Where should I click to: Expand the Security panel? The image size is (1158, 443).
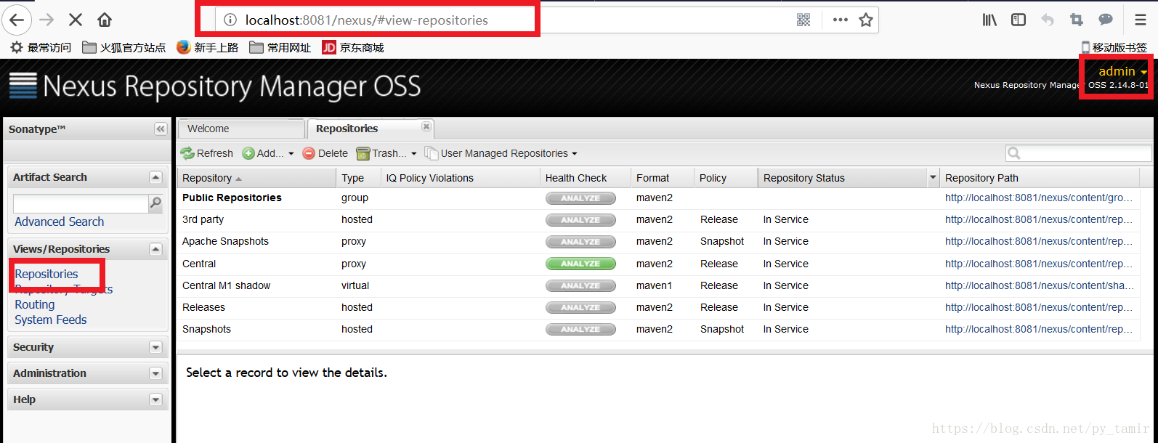click(155, 348)
